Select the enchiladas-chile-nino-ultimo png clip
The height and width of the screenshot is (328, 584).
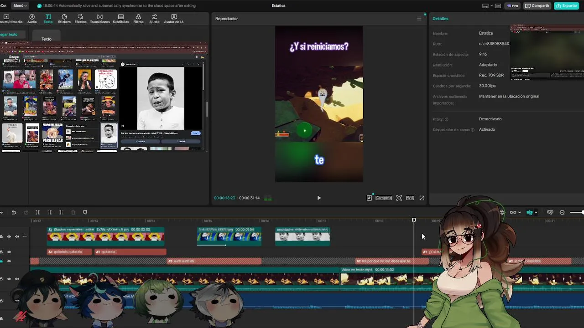(x=302, y=236)
